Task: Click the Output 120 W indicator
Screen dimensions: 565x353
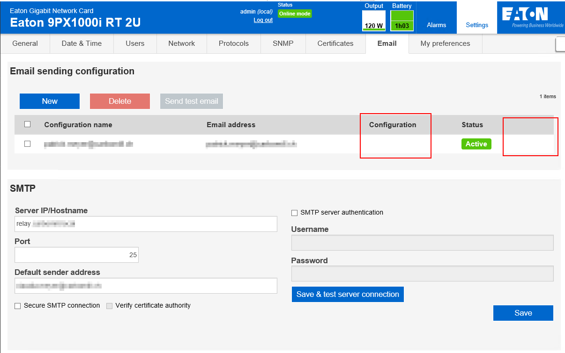Action: (x=373, y=21)
